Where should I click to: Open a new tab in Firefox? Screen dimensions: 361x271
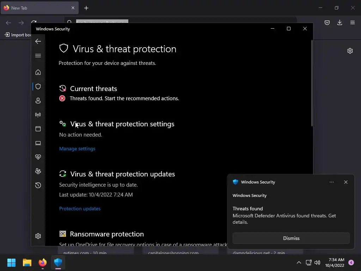click(86, 8)
